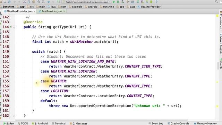Screen dimensions: 222x125
Task: Click the Make Project icon before run configuration
Action: (59, 2)
